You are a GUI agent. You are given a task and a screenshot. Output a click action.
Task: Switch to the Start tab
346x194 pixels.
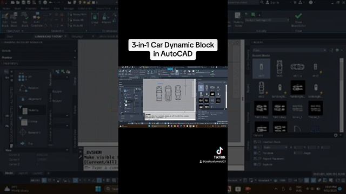pos(10,37)
